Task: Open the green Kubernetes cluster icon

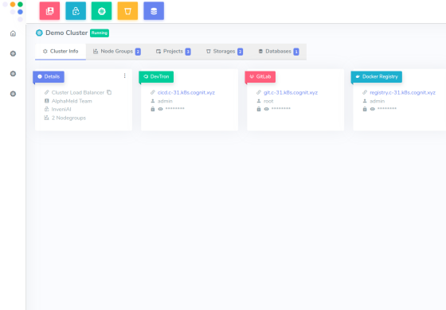Action: (x=102, y=11)
